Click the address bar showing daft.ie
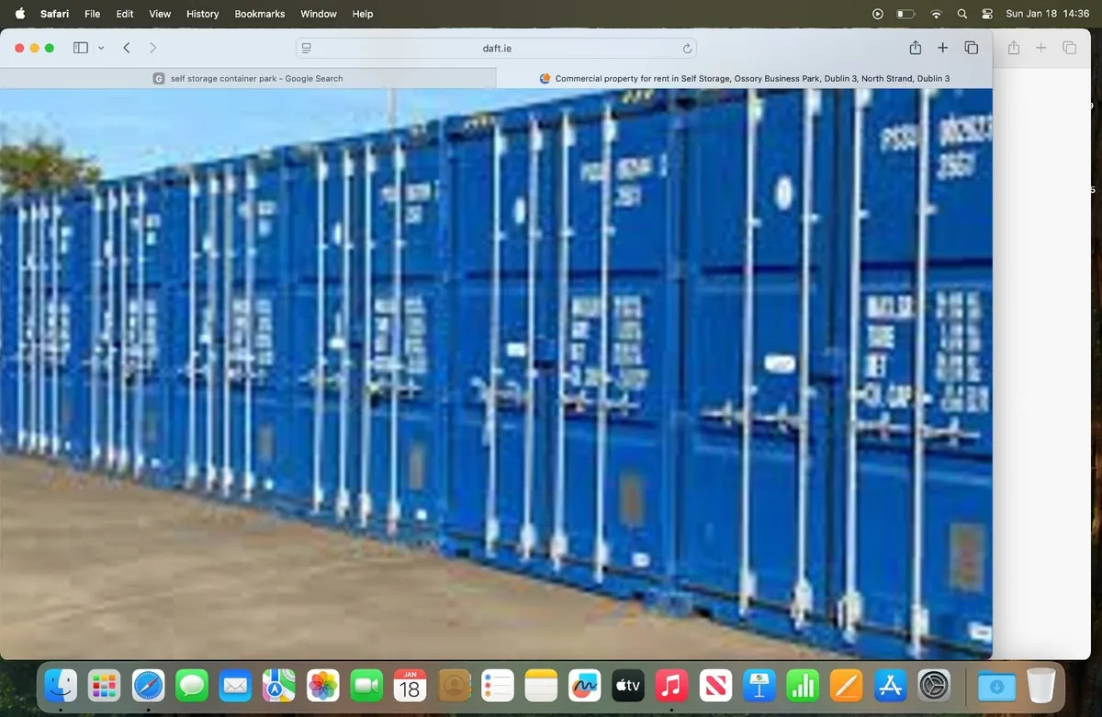Screen dimensions: 1102x717 coord(497,47)
